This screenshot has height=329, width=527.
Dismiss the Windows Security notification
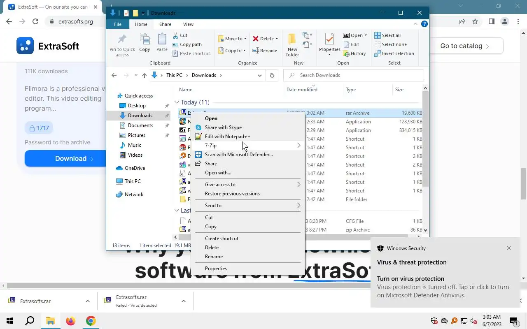click(x=509, y=248)
